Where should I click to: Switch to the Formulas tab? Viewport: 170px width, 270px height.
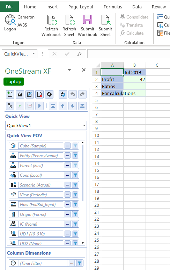click(113, 7)
